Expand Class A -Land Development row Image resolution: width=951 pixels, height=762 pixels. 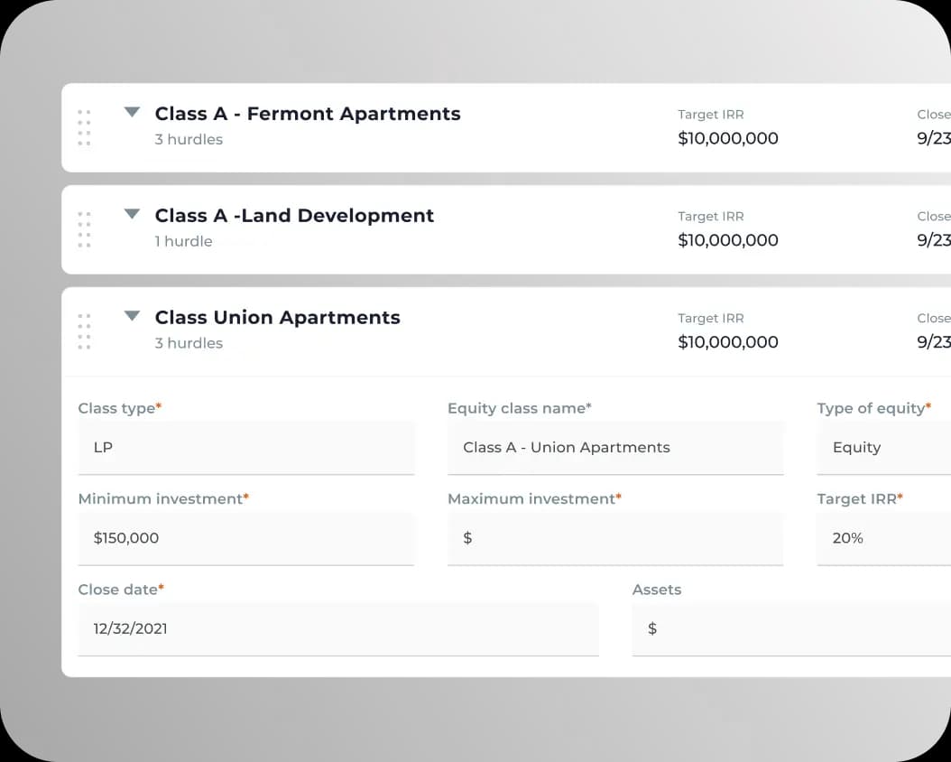[133, 215]
